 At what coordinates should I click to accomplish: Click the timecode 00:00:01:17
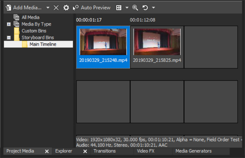[89, 20]
